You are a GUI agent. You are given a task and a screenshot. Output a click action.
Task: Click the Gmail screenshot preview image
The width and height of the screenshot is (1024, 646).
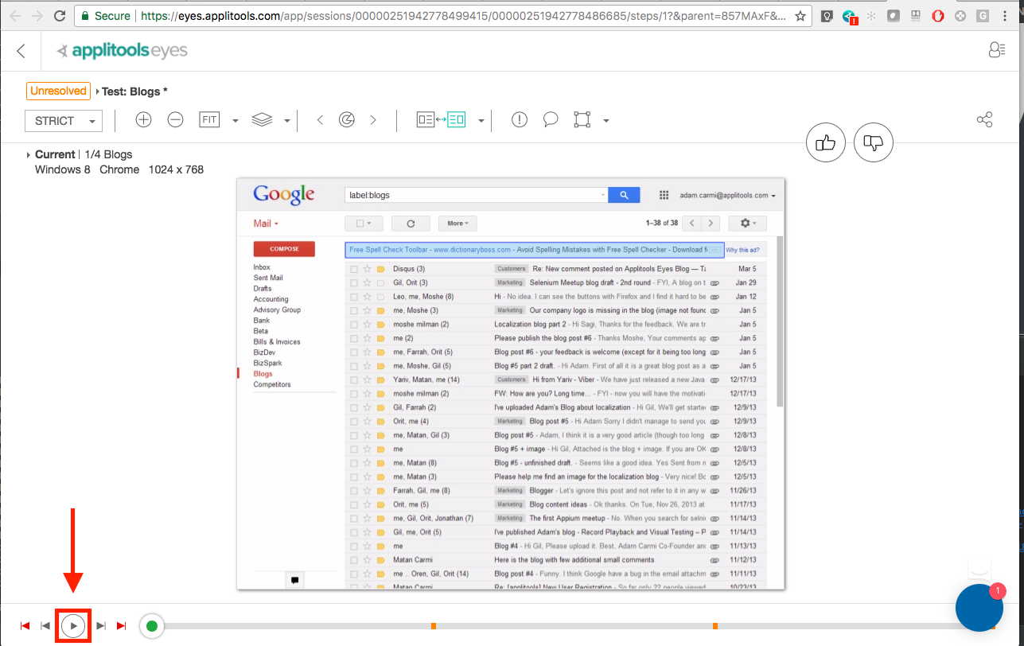coord(511,383)
